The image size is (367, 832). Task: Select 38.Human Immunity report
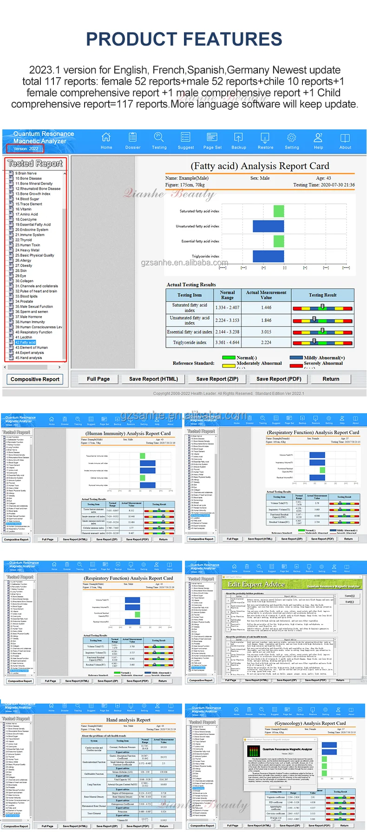(x=30, y=322)
